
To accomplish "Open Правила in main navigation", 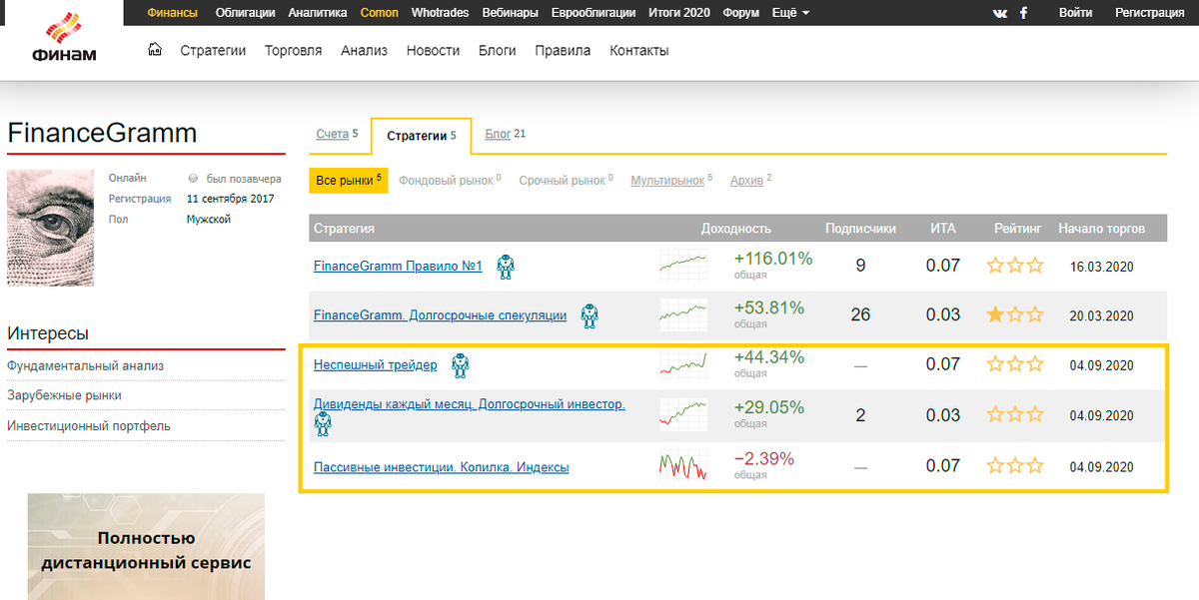I will click(563, 50).
